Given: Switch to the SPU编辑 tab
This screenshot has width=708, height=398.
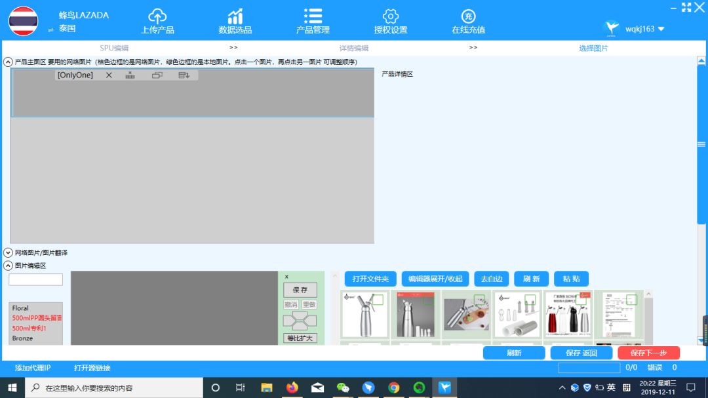Looking at the screenshot, I should point(115,47).
